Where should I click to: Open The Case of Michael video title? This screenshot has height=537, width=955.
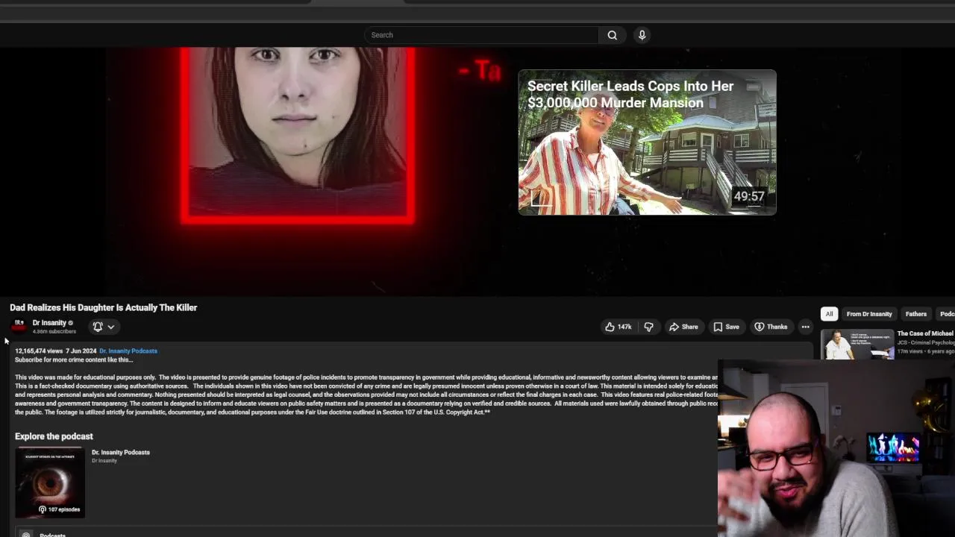coord(925,333)
